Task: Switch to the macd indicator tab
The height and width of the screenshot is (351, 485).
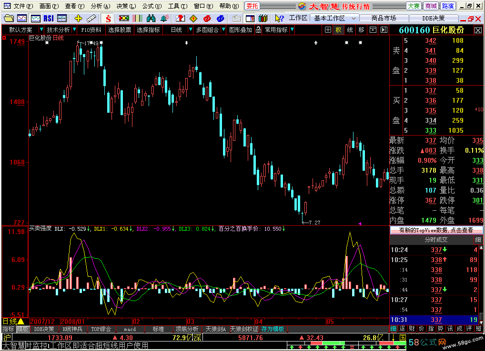Action: point(130,329)
